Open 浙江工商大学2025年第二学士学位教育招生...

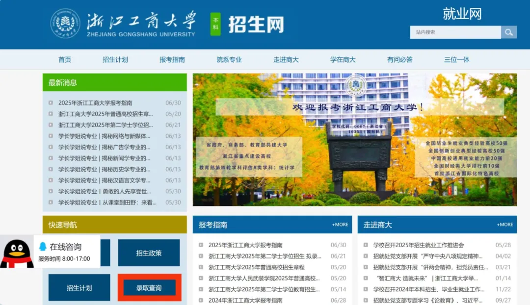(264, 289)
